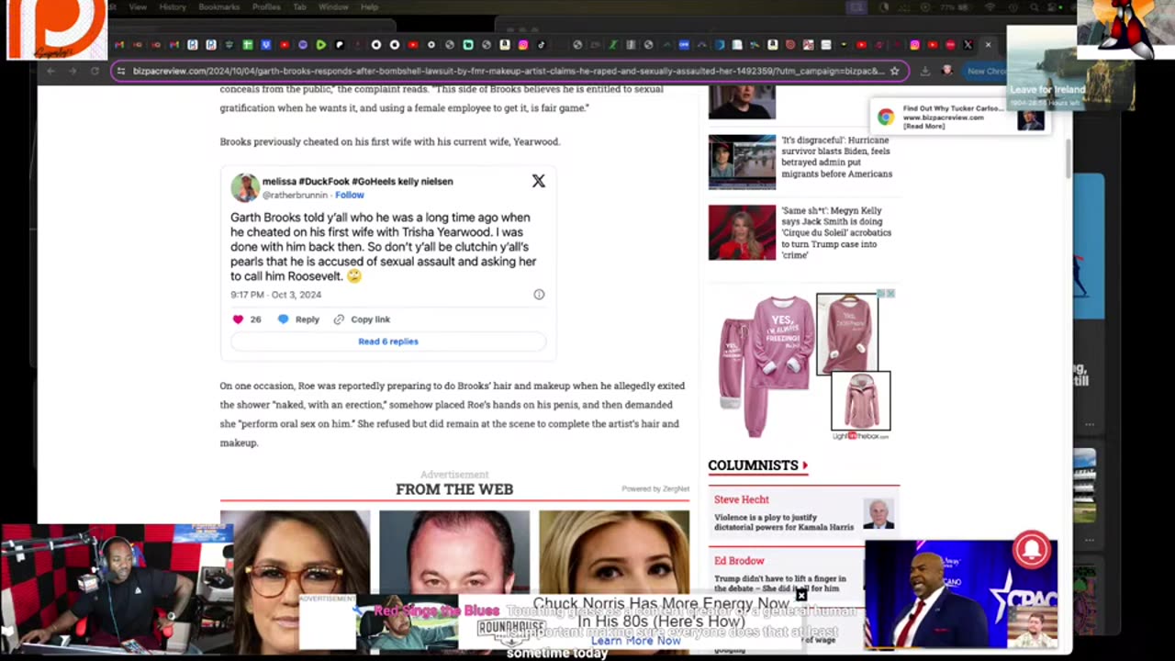Open the Window menu
This screenshot has height=661, width=1175.
(333, 7)
